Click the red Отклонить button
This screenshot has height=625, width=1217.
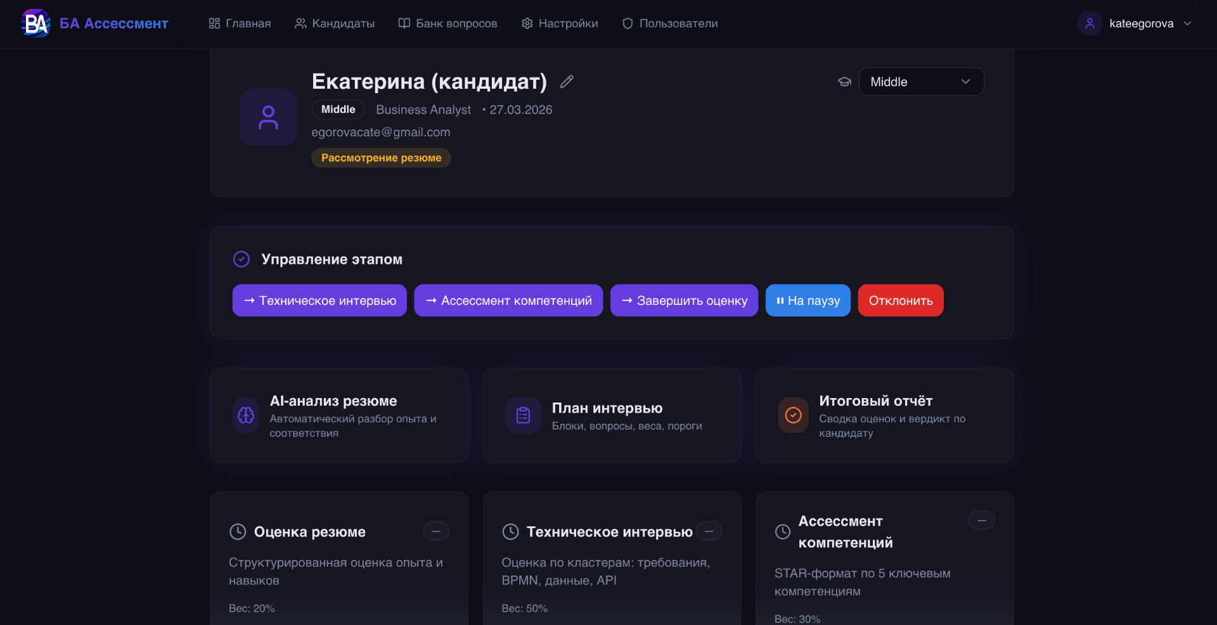pos(901,300)
